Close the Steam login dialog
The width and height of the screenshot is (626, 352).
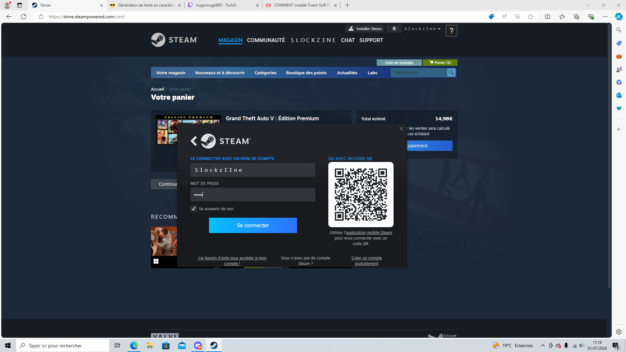click(401, 129)
